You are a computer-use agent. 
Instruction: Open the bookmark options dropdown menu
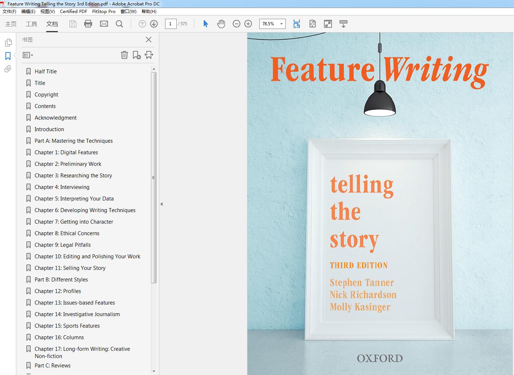(x=28, y=55)
